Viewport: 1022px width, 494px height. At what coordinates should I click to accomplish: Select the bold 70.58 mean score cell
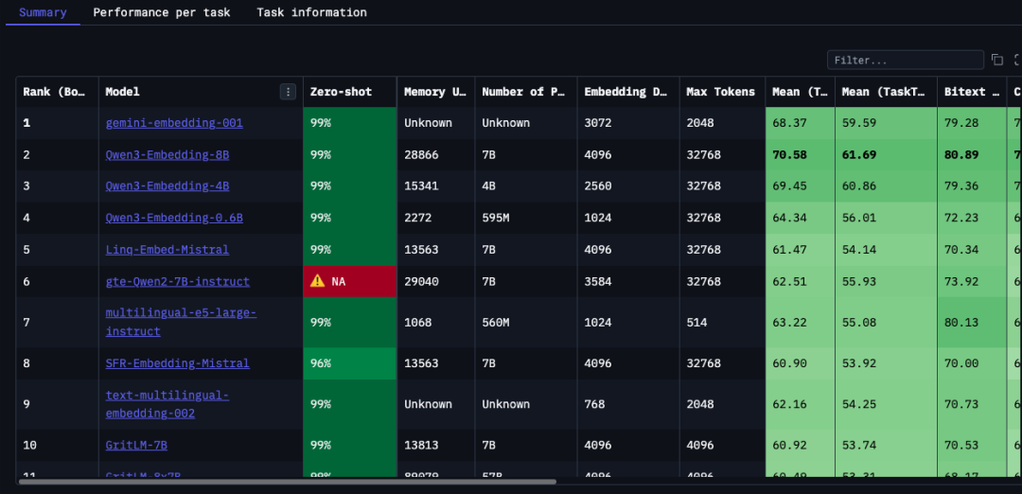point(801,154)
